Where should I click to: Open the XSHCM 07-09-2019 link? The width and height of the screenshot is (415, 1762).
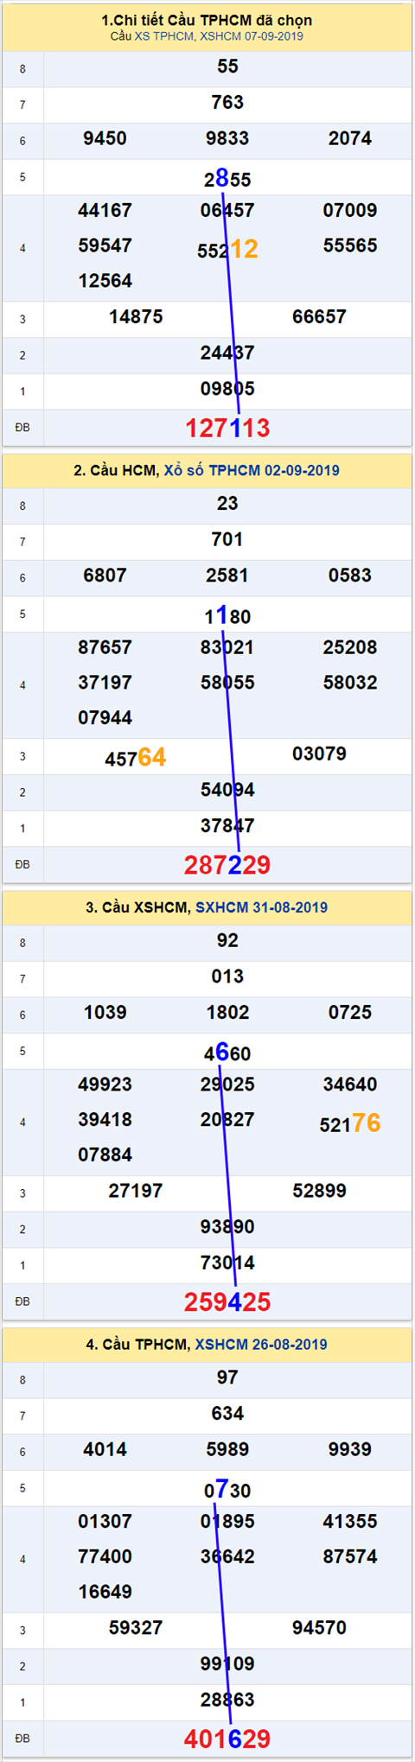click(252, 36)
